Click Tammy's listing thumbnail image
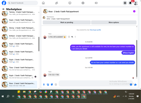Viewport: 141px width, 103px height. [5, 14]
